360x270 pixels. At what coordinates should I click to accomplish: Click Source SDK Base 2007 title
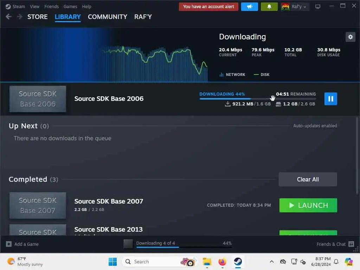[109, 201]
